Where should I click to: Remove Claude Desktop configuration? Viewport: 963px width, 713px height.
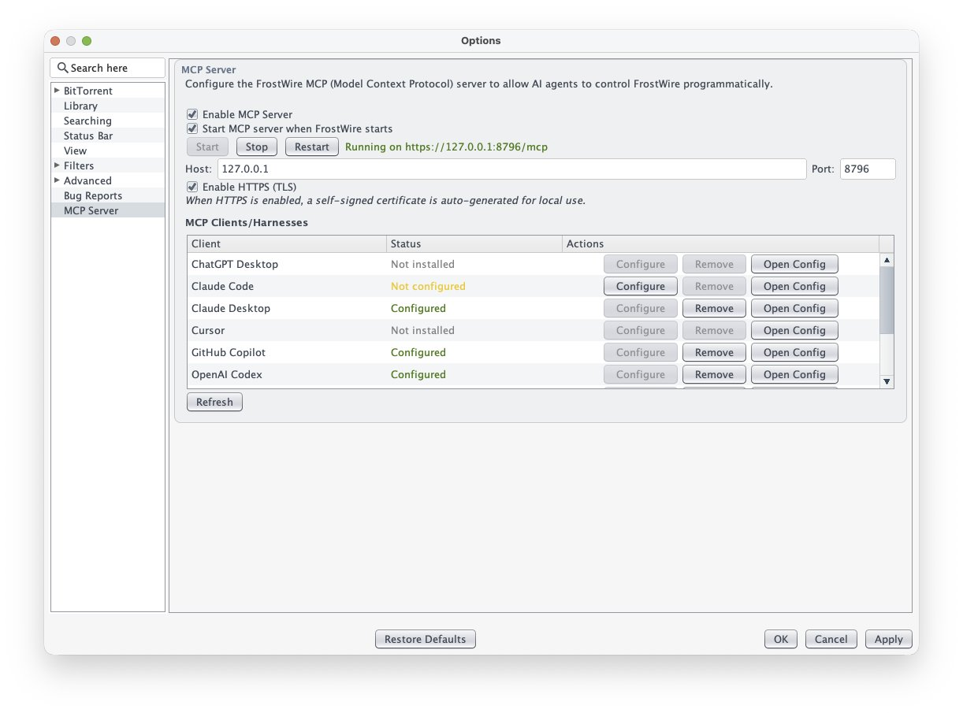[x=714, y=308]
